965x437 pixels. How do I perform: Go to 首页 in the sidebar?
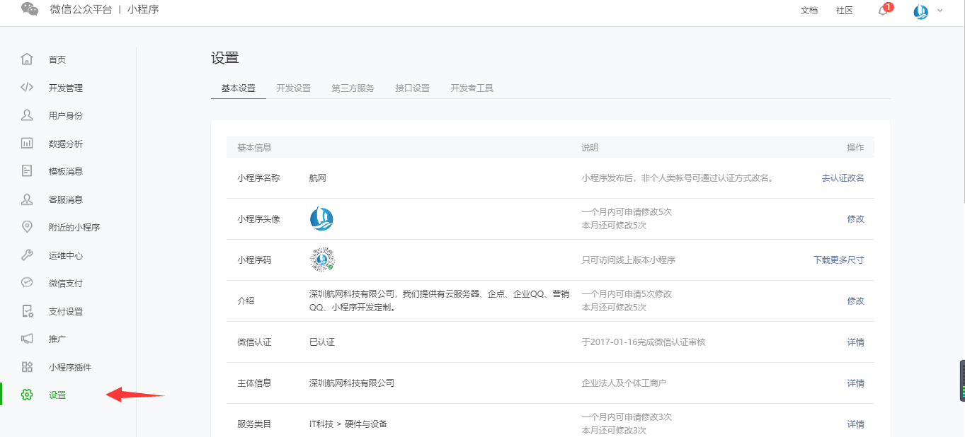point(57,60)
